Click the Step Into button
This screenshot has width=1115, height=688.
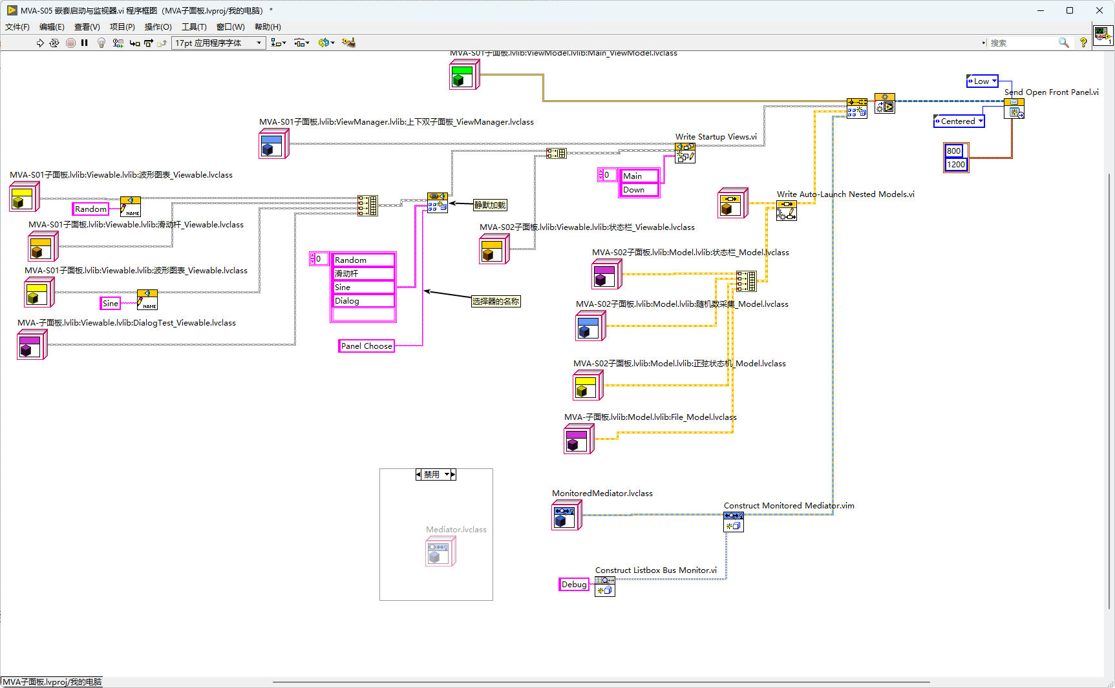click(134, 43)
